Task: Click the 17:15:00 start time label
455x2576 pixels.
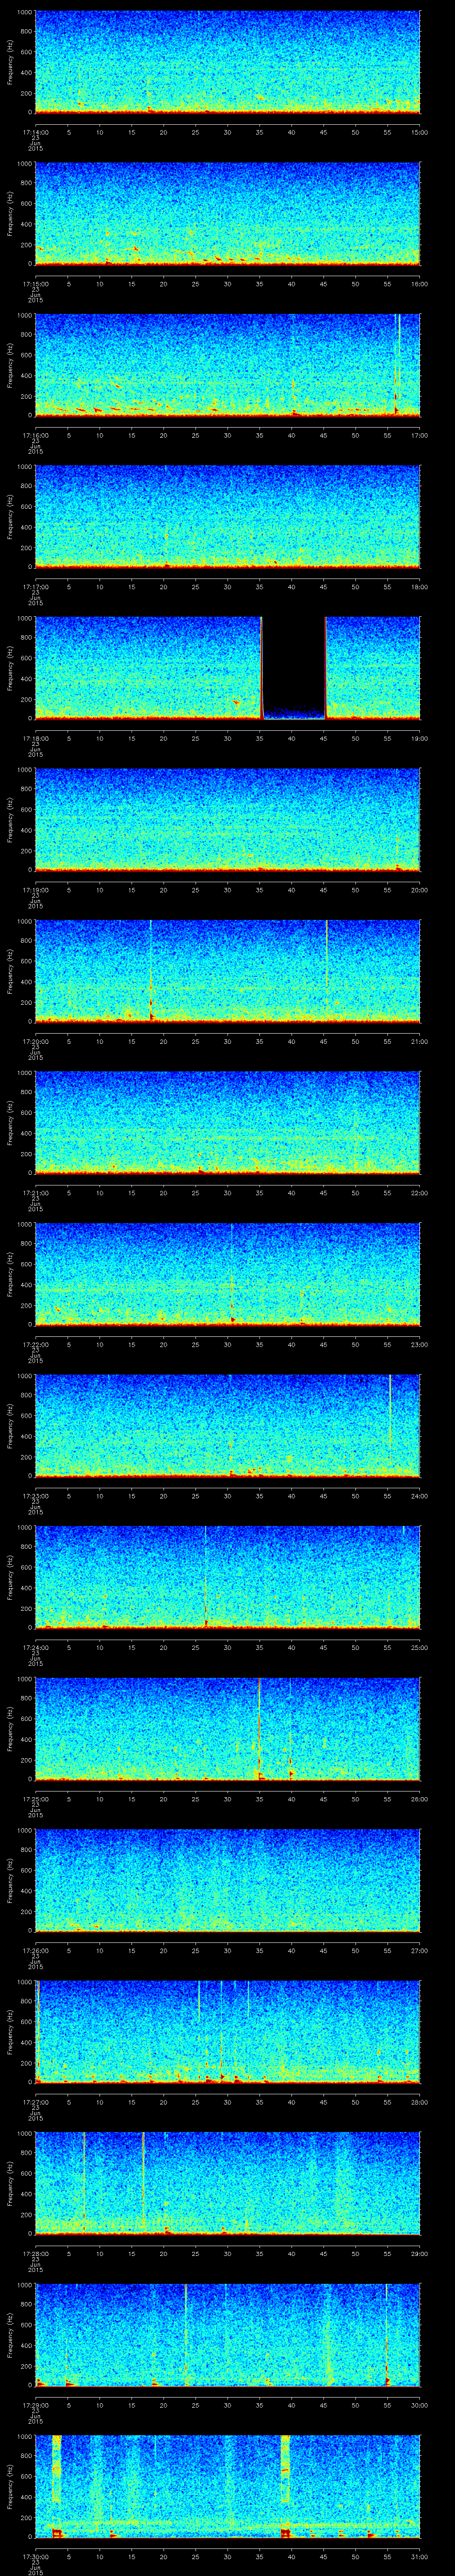Action: point(35,284)
